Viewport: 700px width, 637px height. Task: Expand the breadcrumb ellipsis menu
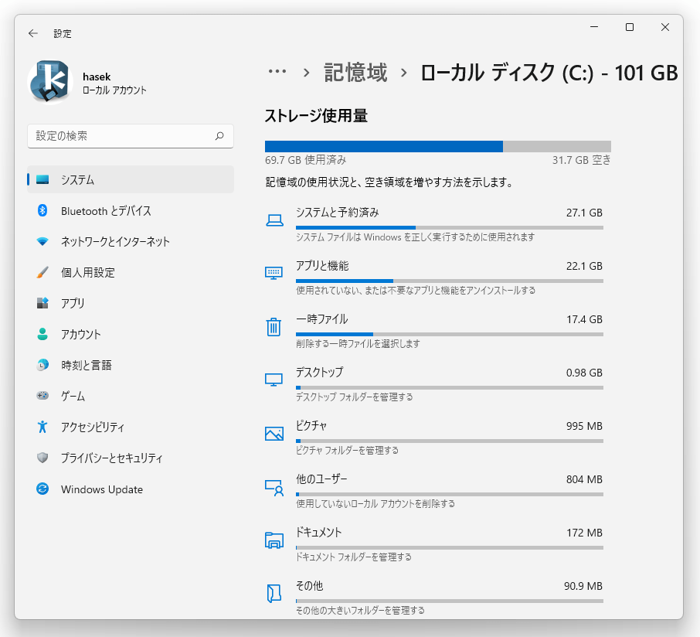pyautogui.click(x=277, y=71)
